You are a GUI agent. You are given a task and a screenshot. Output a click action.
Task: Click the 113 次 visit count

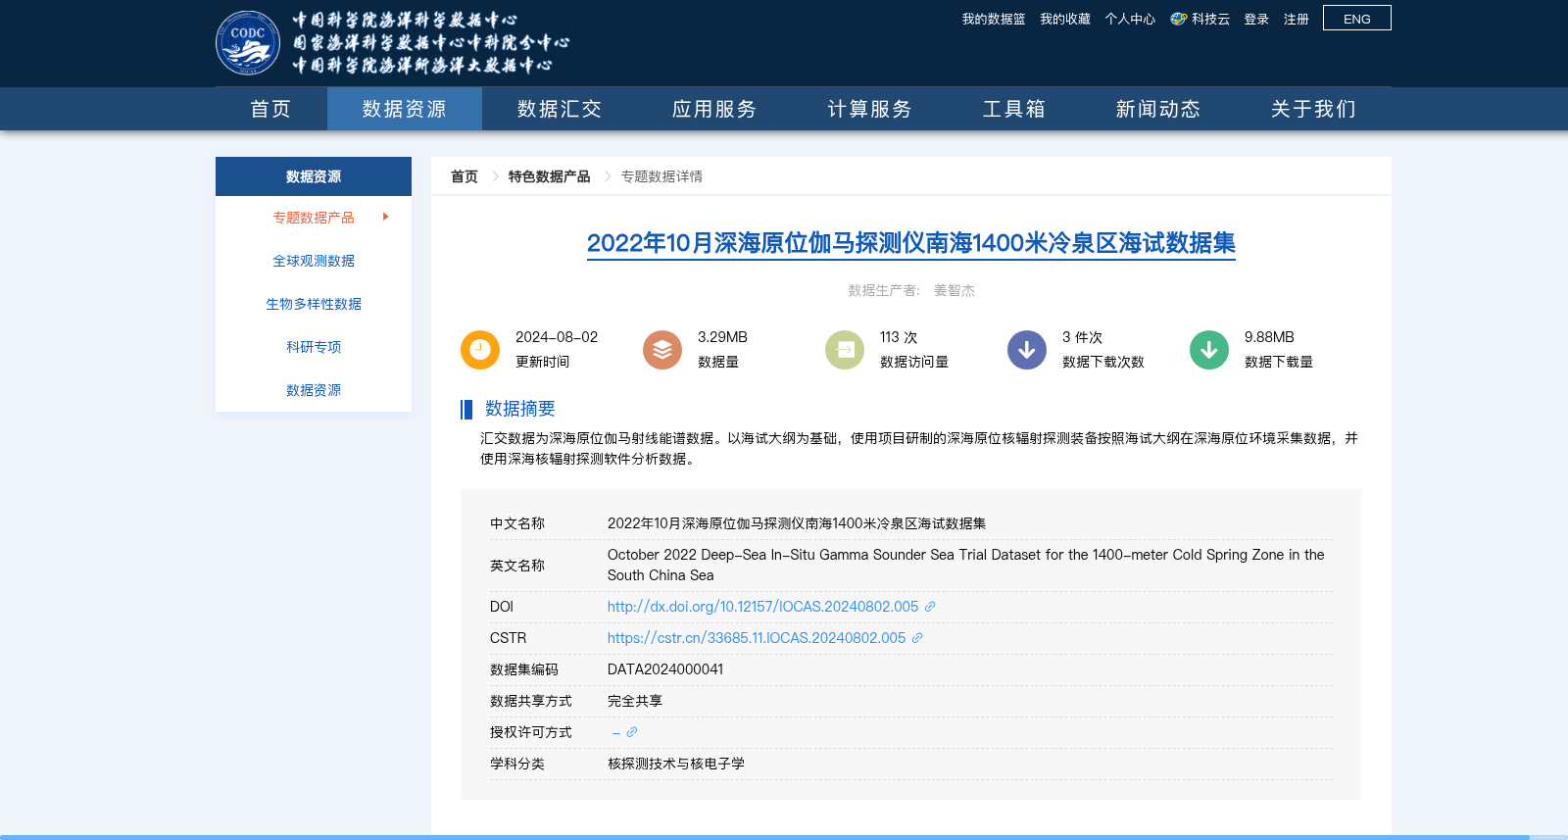(x=899, y=337)
